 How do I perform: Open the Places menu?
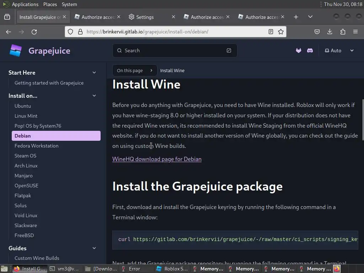click(x=50, y=4)
